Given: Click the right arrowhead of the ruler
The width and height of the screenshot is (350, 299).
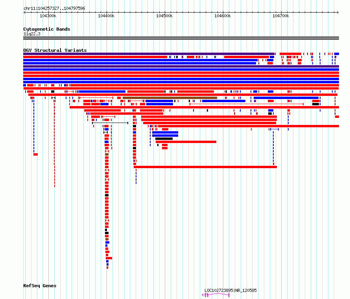Looking at the screenshot, I should coord(338,12).
